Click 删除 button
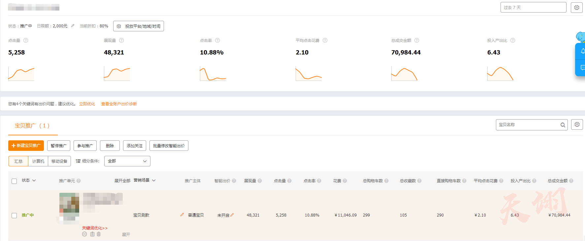 point(110,146)
